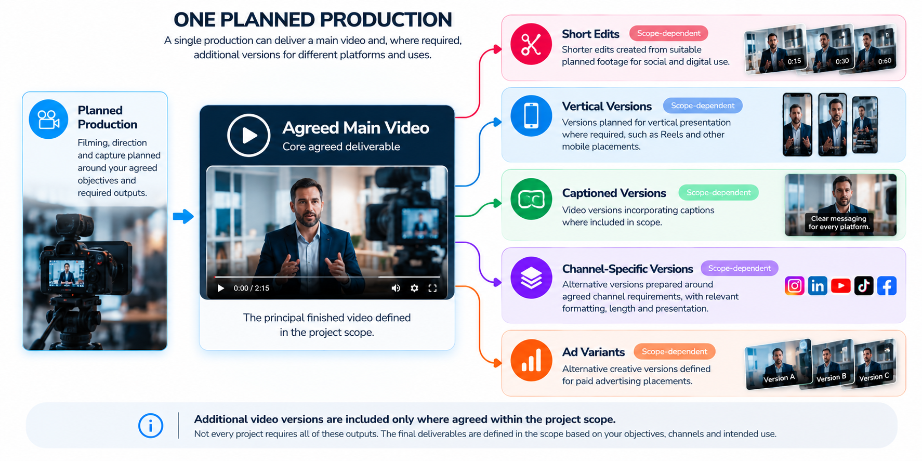Click the scissors icon for Short Edits
Viewport: 922px width, 461px height.
coord(531,44)
